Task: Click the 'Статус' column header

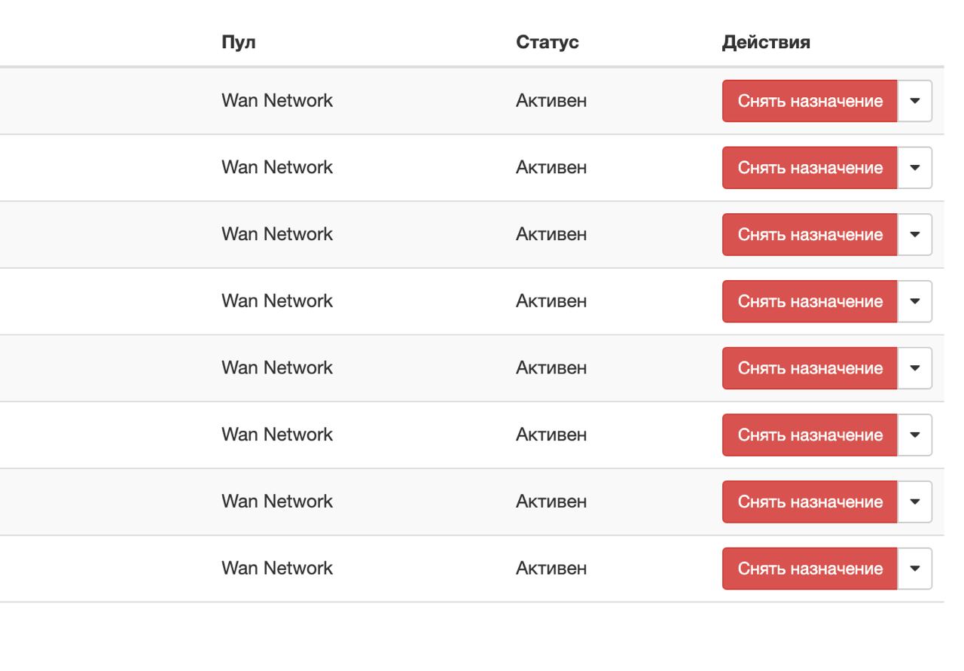Action: pyautogui.click(x=548, y=42)
